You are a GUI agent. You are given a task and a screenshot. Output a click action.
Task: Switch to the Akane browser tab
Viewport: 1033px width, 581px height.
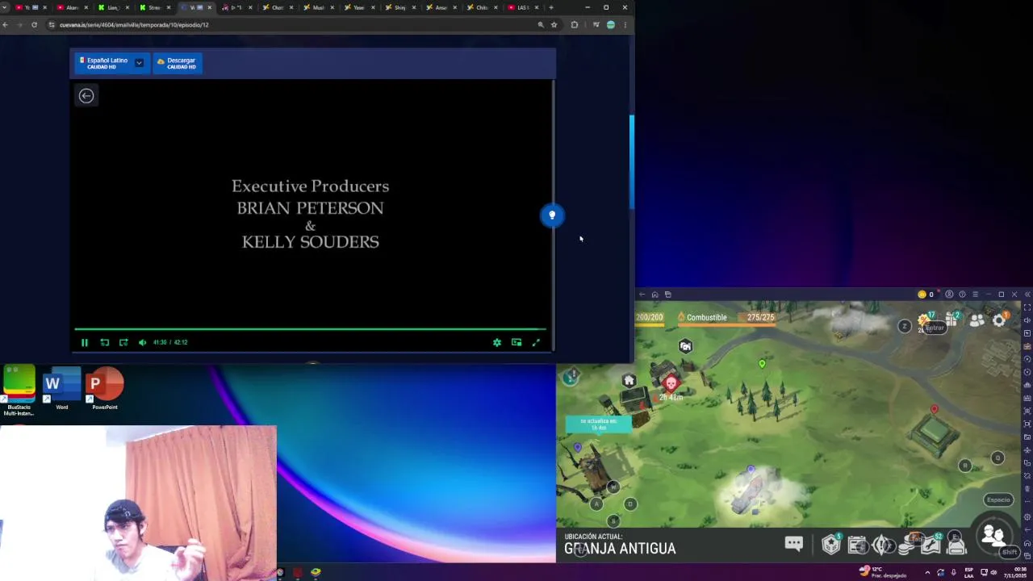(71, 7)
